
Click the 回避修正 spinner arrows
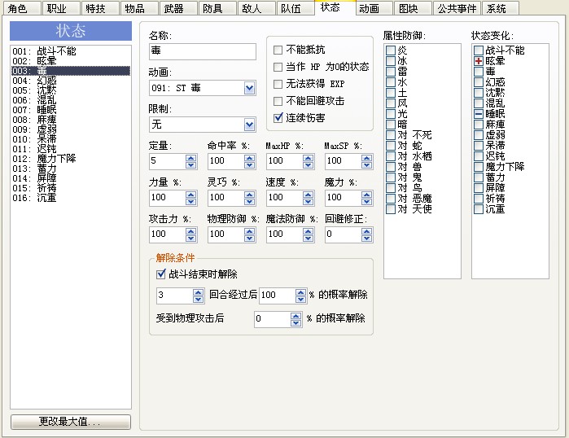click(x=366, y=234)
